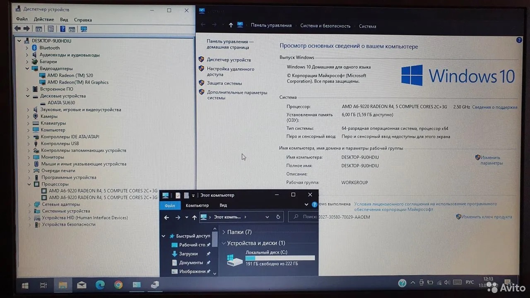The height and width of the screenshot is (298, 530).
Task: Open the Windows Start button
Action: click(25, 285)
